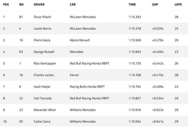Select the Lando Norris driver link
This screenshot has height=127, width=188.
tap(43, 28)
